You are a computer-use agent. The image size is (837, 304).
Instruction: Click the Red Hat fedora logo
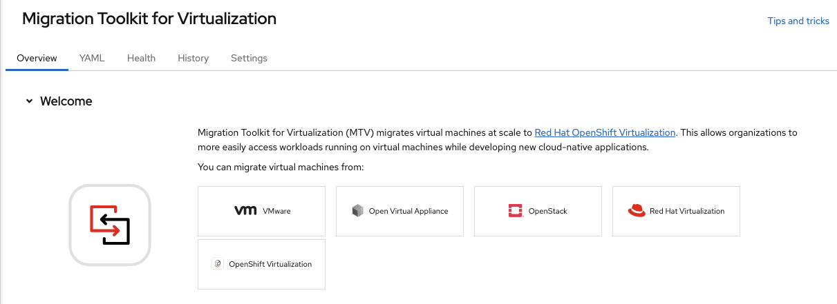637,211
